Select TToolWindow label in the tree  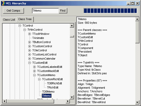coord(41,34)
